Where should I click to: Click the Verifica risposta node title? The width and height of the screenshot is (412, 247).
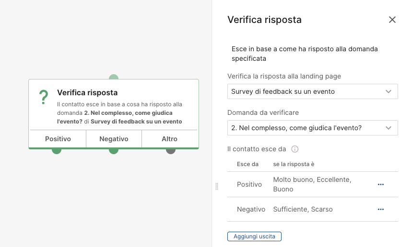[87, 92]
